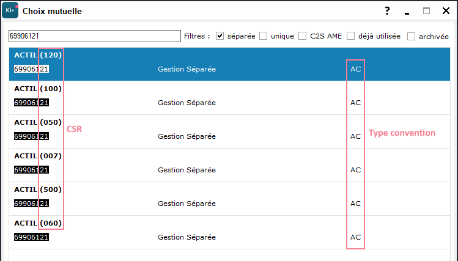This screenshot has width=458, height=261.
Task: Enable the unique filter checkbox
Action: (263, 36)
